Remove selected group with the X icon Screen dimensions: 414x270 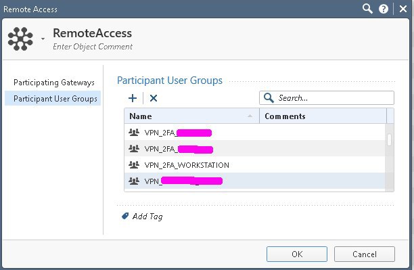click(154, 98)
